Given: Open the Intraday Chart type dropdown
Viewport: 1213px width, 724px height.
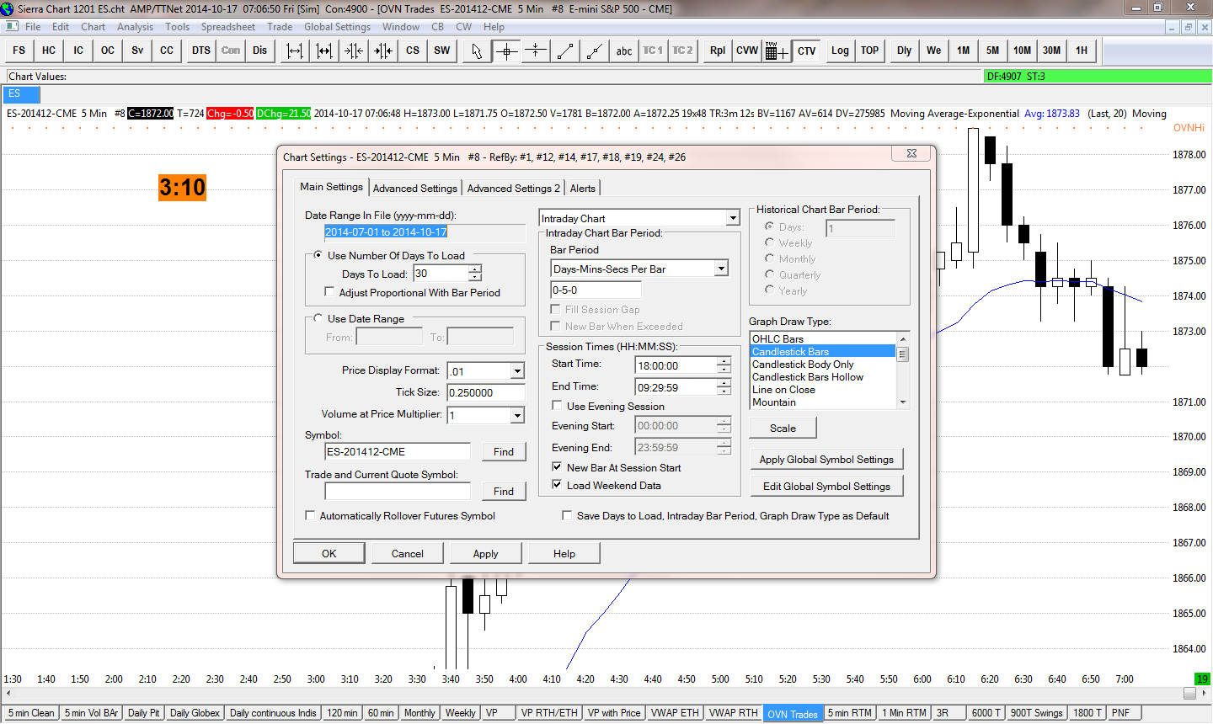Looking at the screenshot, I should (733, 218).
